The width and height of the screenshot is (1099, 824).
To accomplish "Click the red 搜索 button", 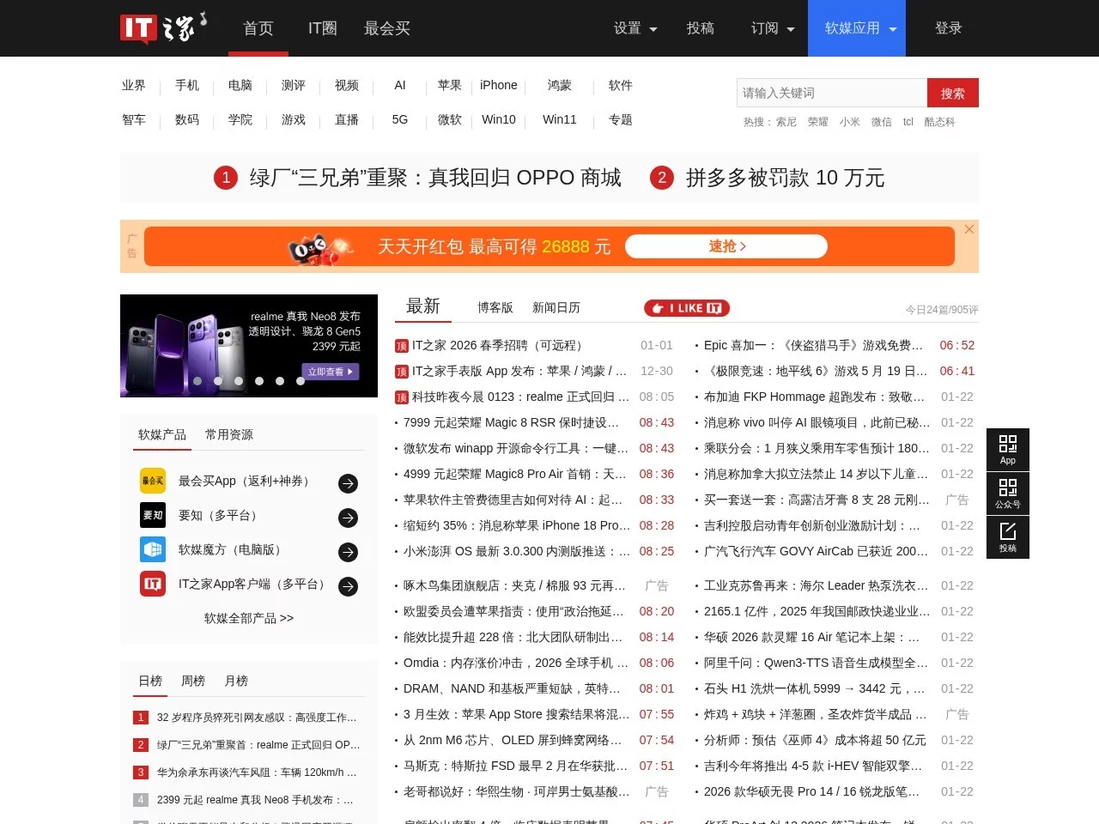I will 952,93.
